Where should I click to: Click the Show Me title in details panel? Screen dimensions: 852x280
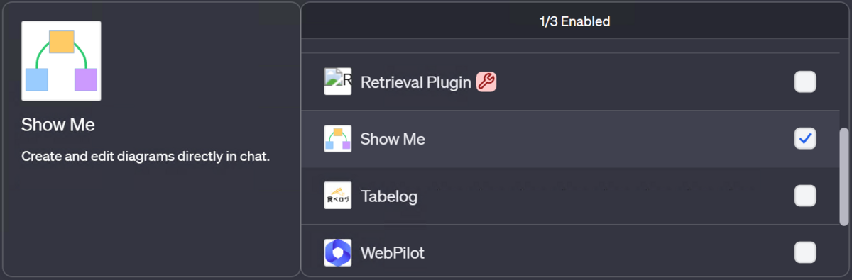click(58, 125)
